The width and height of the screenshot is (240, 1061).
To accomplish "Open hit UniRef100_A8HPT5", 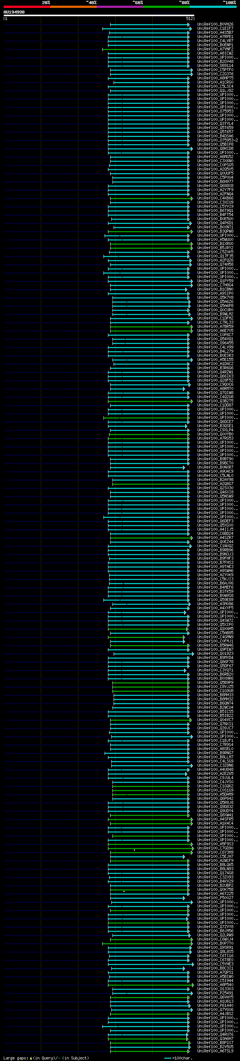I will 215,78.
